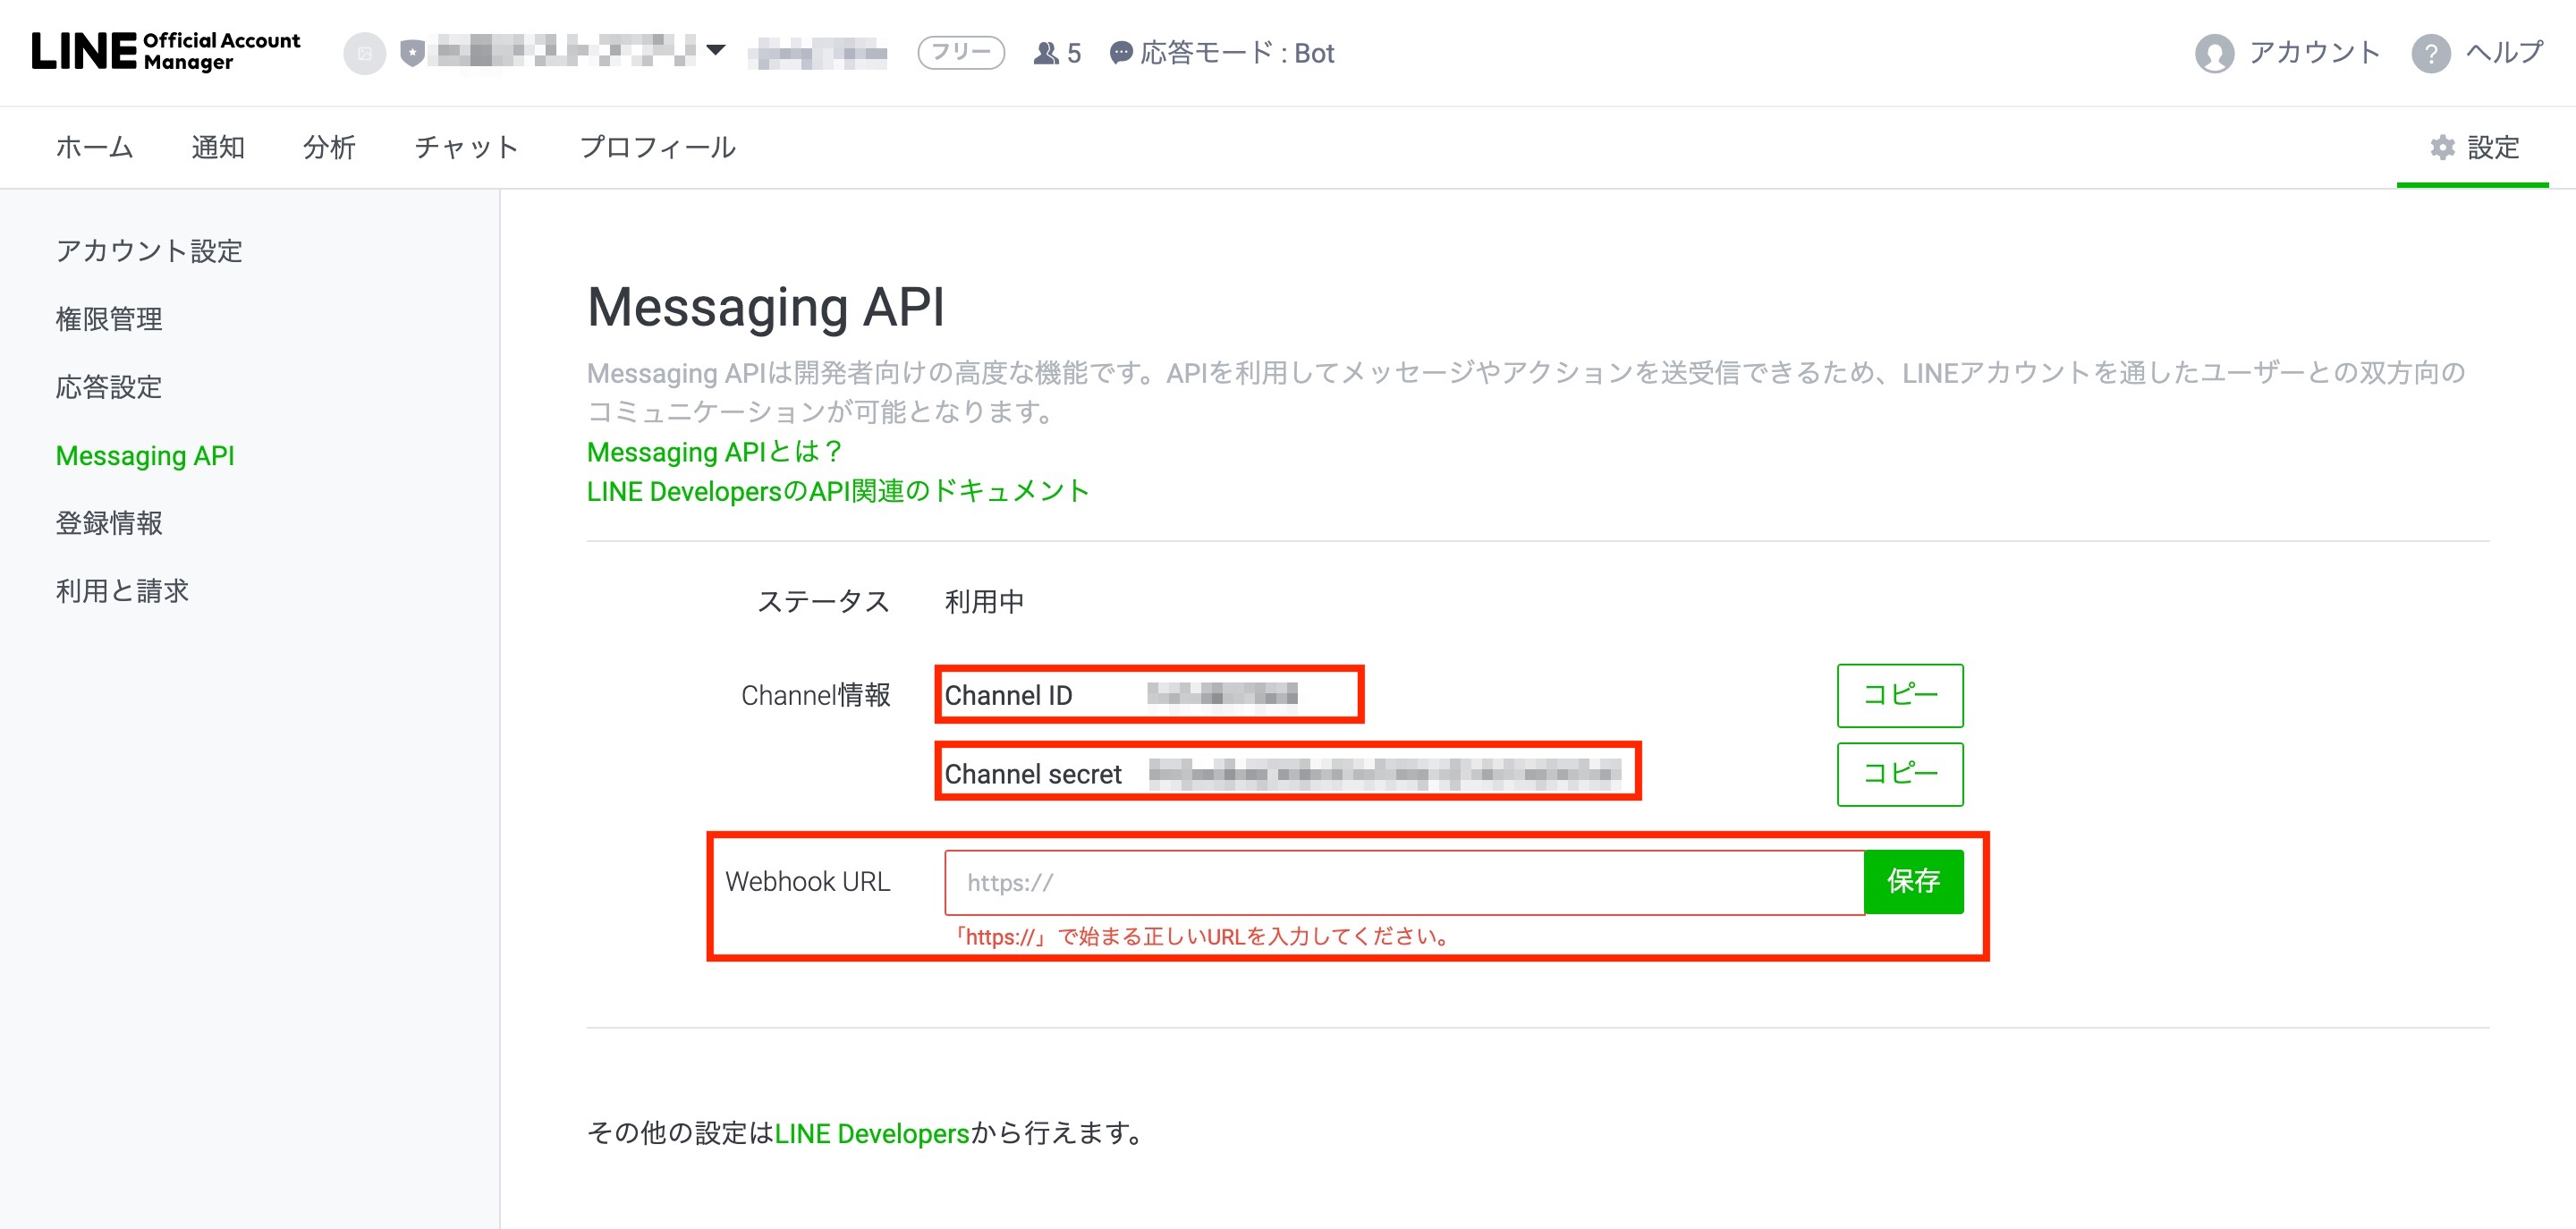This screenshot has height=1229, width=2576.
Task: Expand the account name dropdown arrow
Action: coord(716,50)
